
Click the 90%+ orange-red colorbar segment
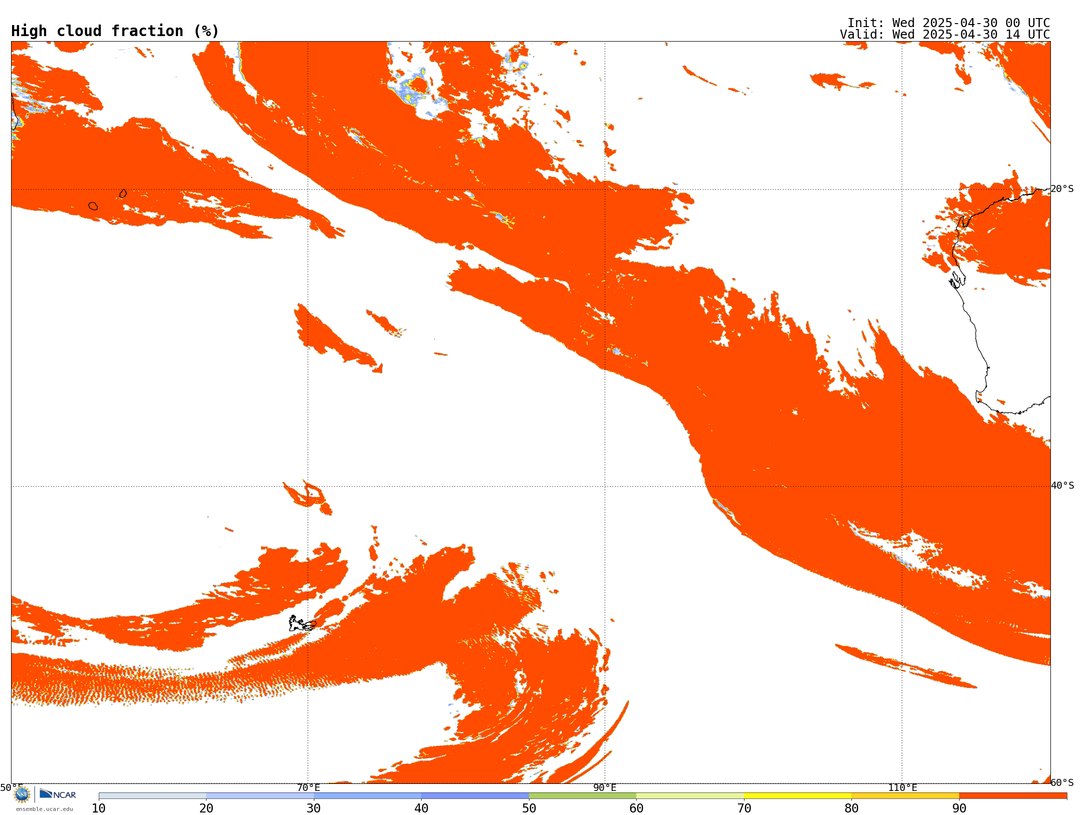tap(1013, 796)
